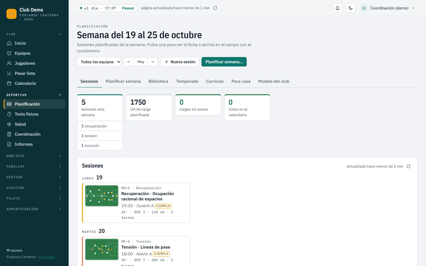The width and height of the screenshot is (426, 266).
Task: Open the Para casa tab
Action: 241,81
